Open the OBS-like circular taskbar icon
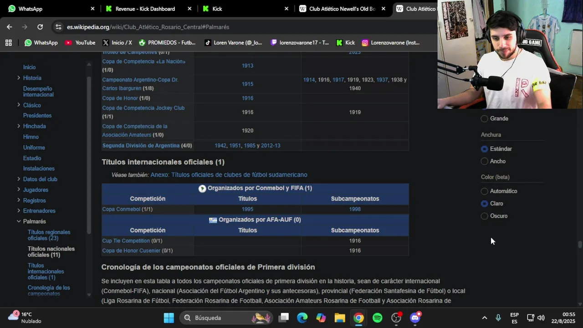Viewport: 583px width, 328px height. (396, 318)
